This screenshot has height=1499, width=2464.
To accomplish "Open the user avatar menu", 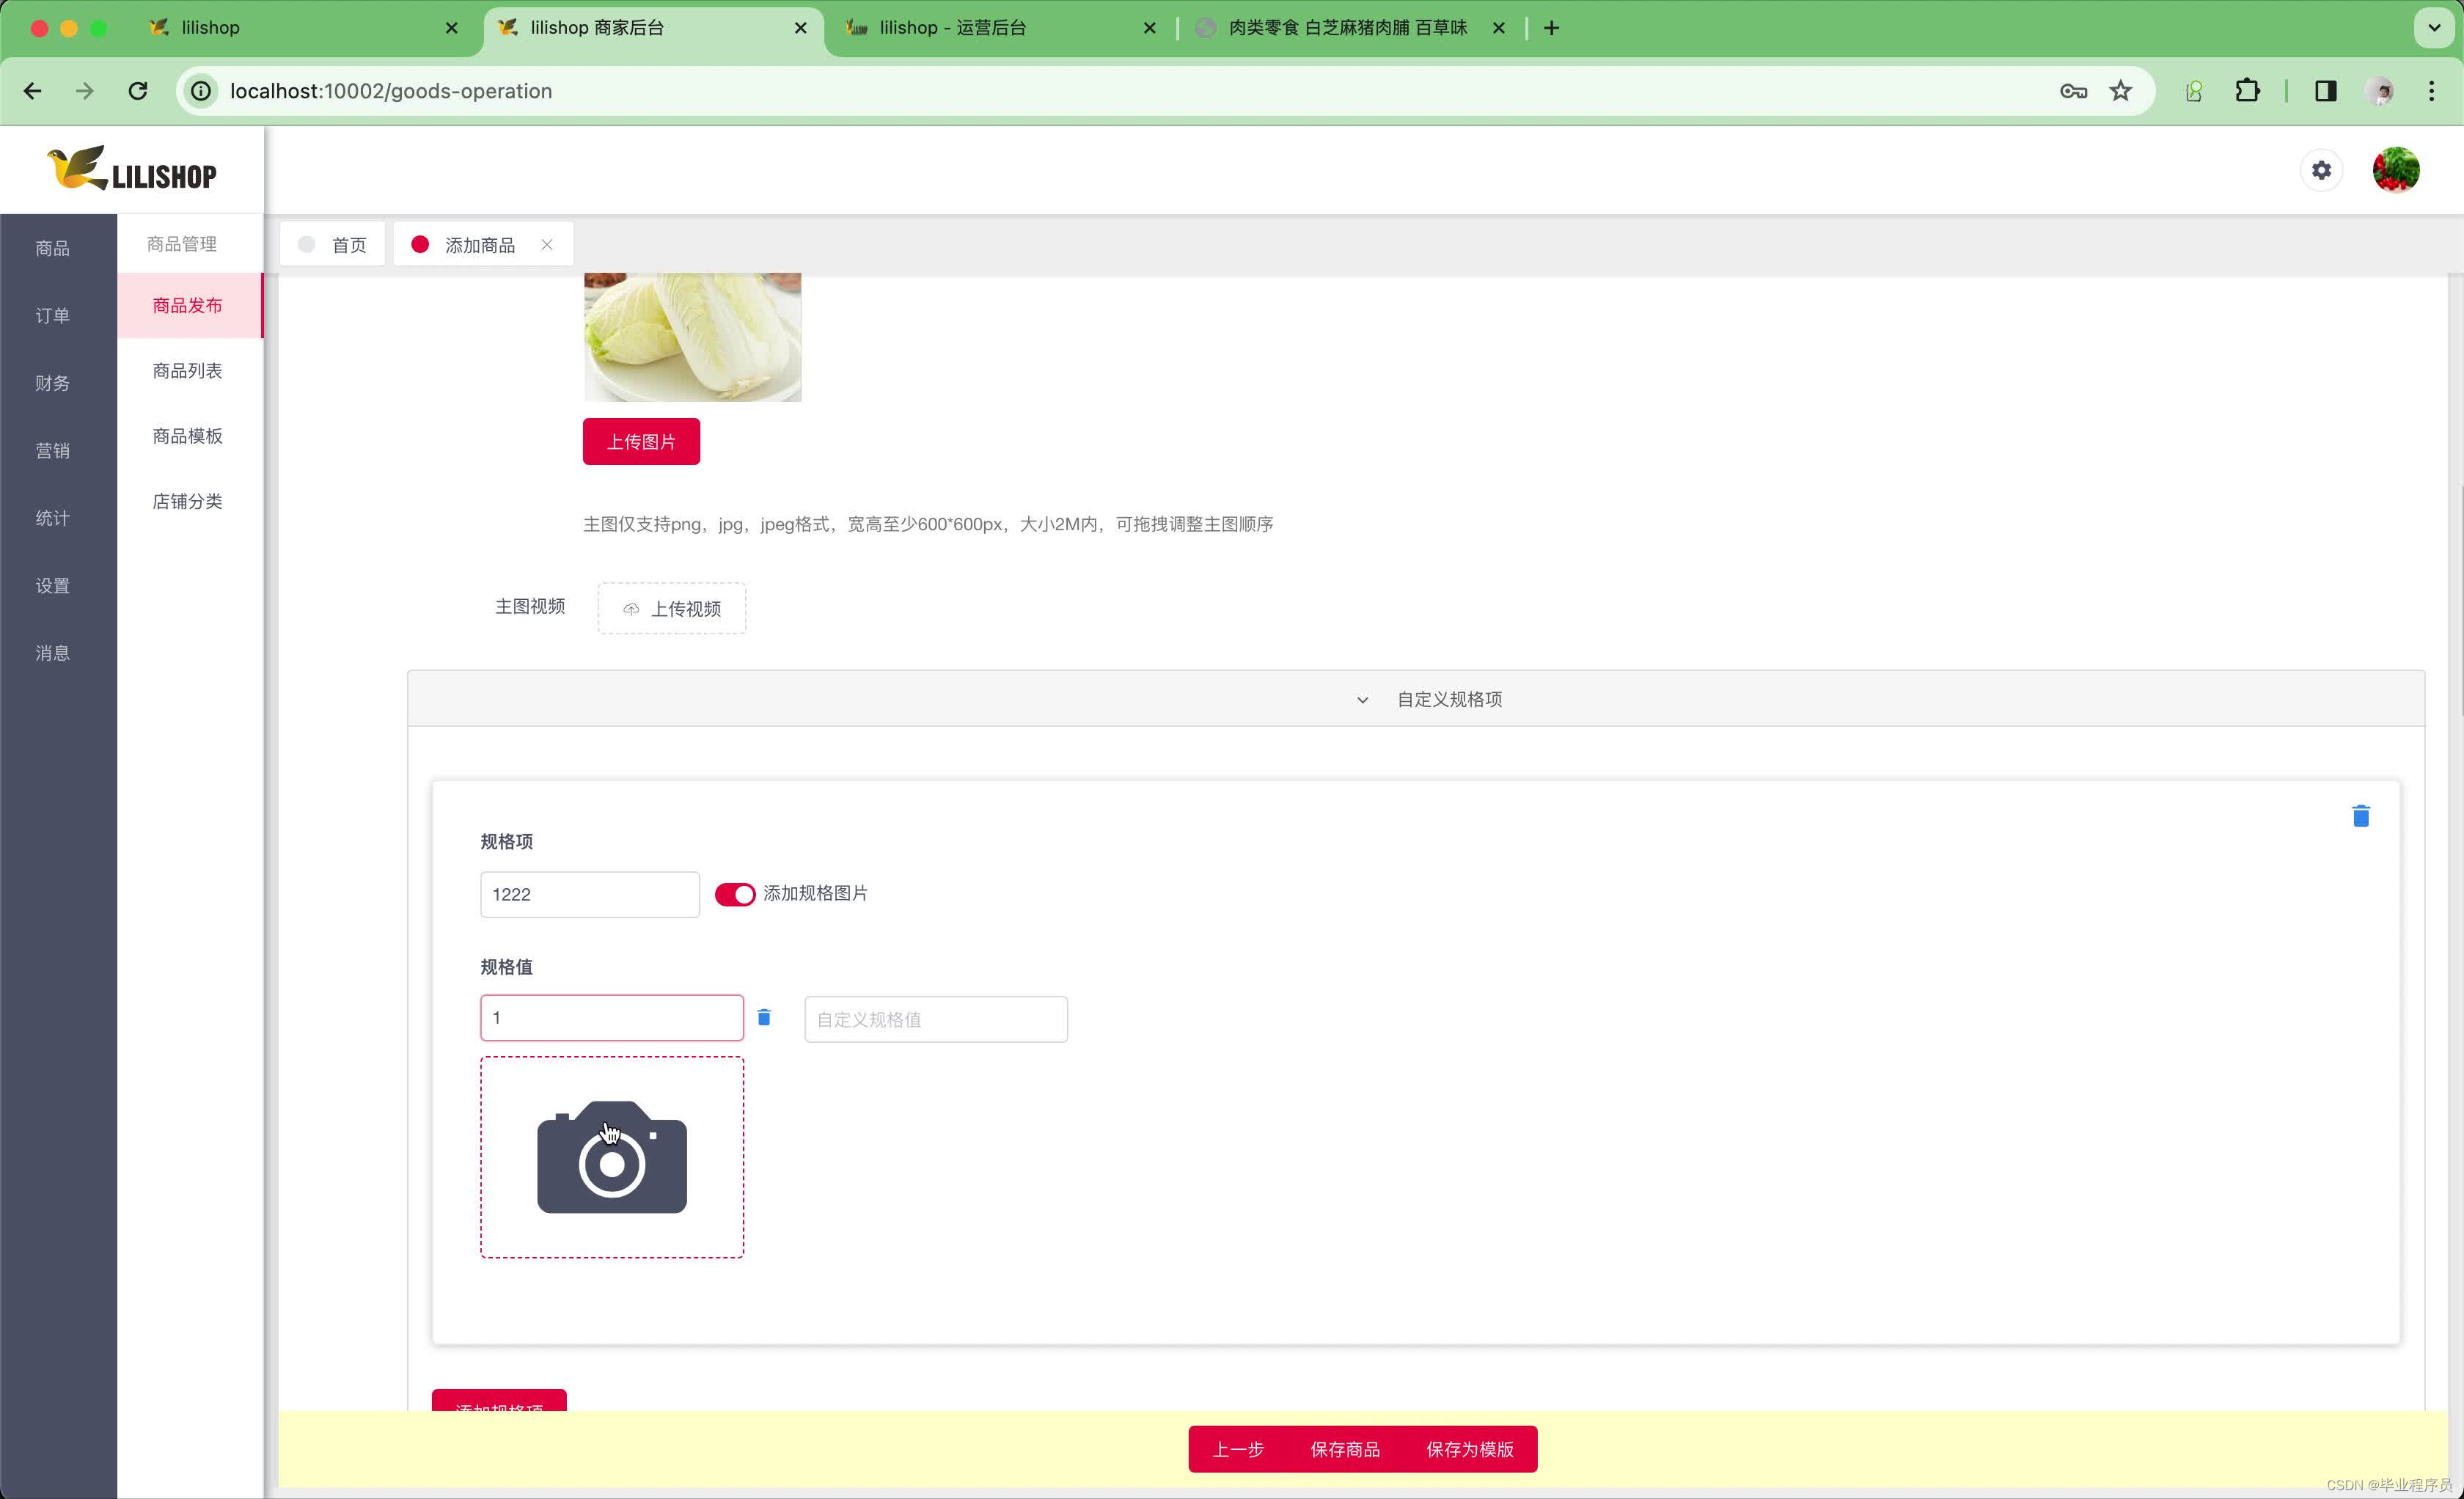I will 2396,170.
